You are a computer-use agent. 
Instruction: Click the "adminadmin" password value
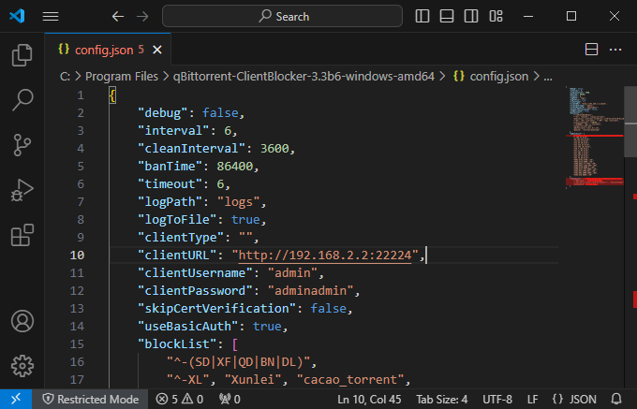coord(311,291)
